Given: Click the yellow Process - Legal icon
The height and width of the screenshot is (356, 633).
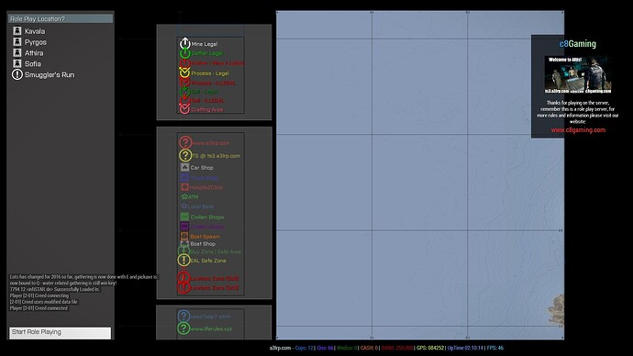Looking at the screenshot, I should [x=184, y=72].
